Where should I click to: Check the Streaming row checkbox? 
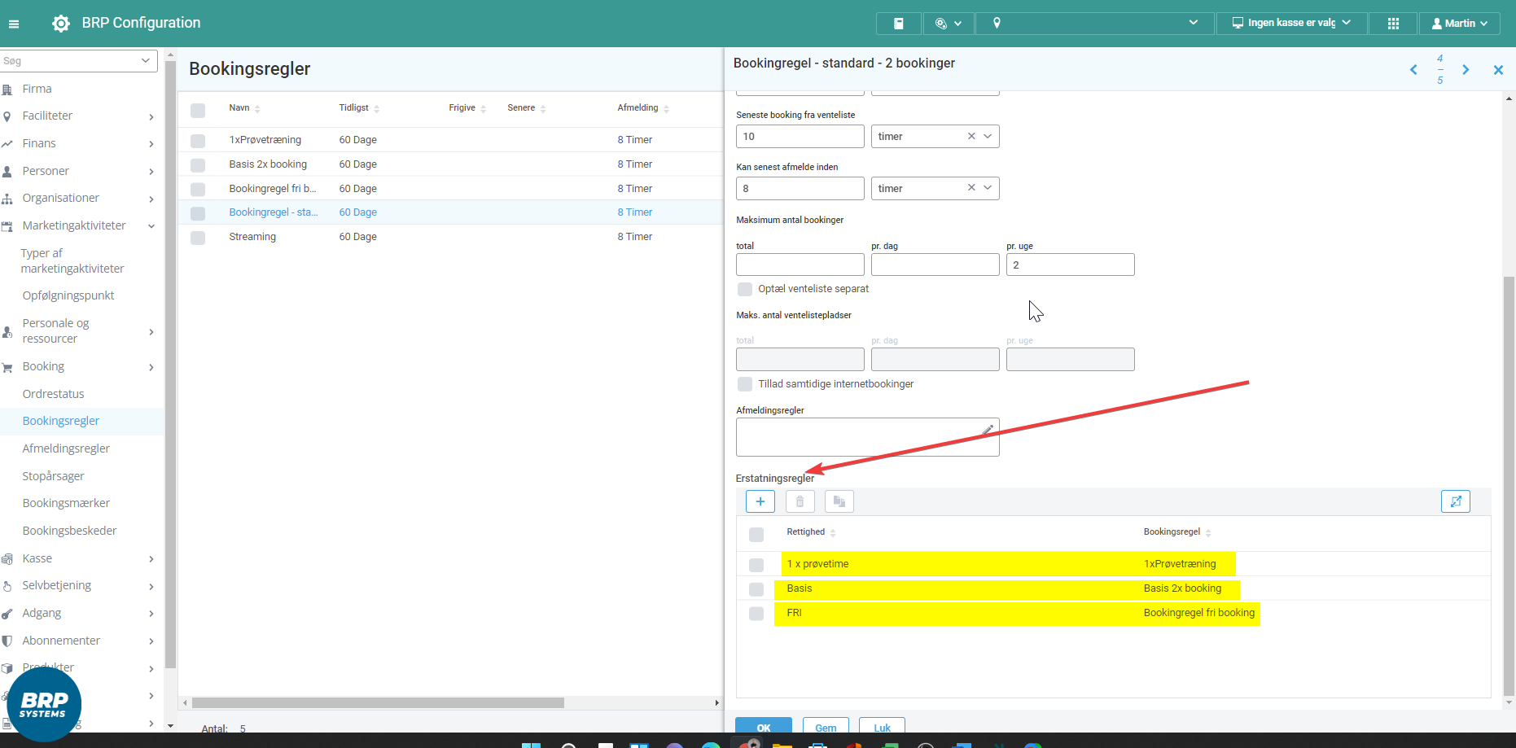(198, 238)
